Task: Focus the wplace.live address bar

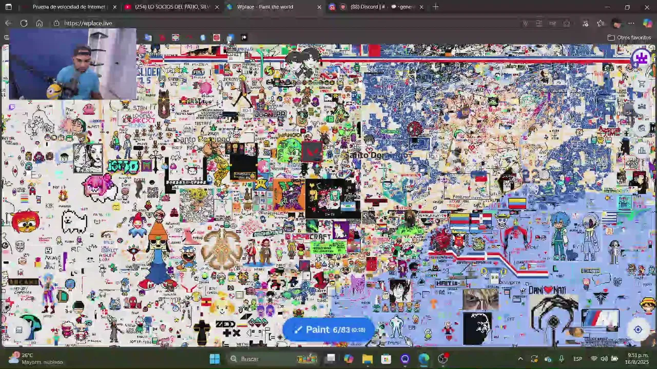Action: 287,23
